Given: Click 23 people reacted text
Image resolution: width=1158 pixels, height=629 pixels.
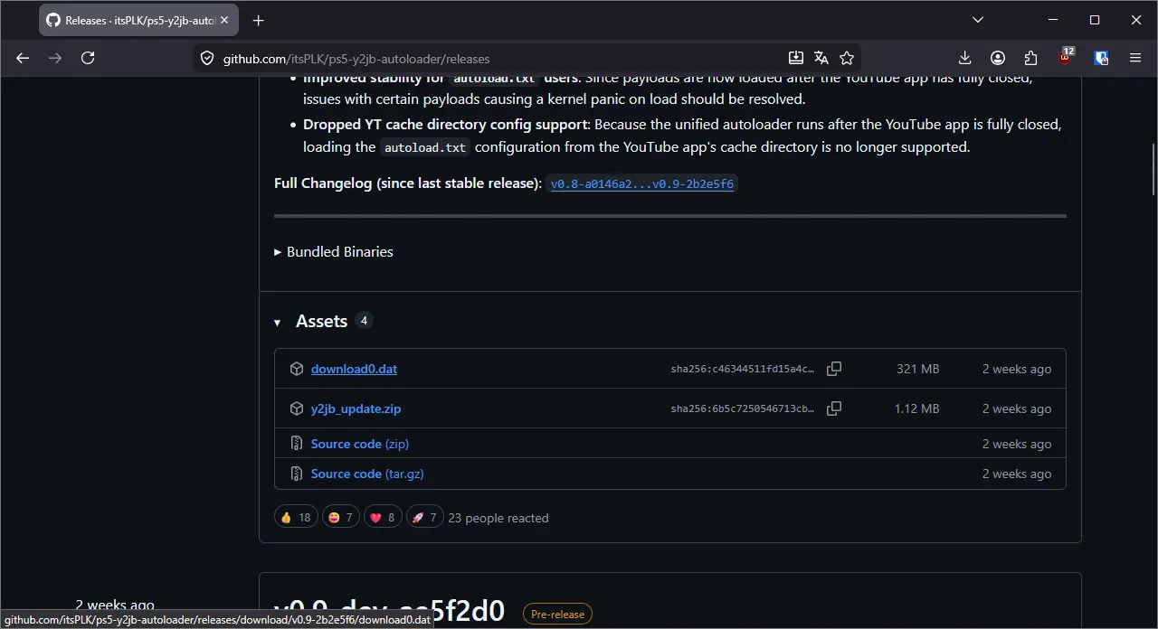Looking at the screenshot, I should click(x=498, y=518).
